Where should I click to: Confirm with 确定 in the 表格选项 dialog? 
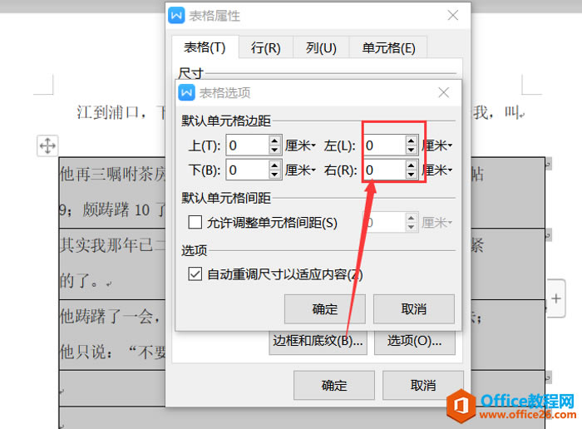coord(325,308)
